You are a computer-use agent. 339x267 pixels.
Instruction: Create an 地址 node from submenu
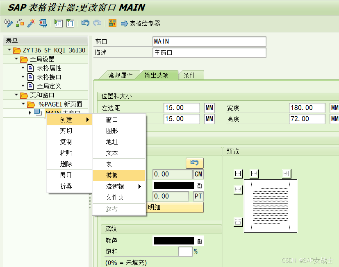[x=119, y=142]
